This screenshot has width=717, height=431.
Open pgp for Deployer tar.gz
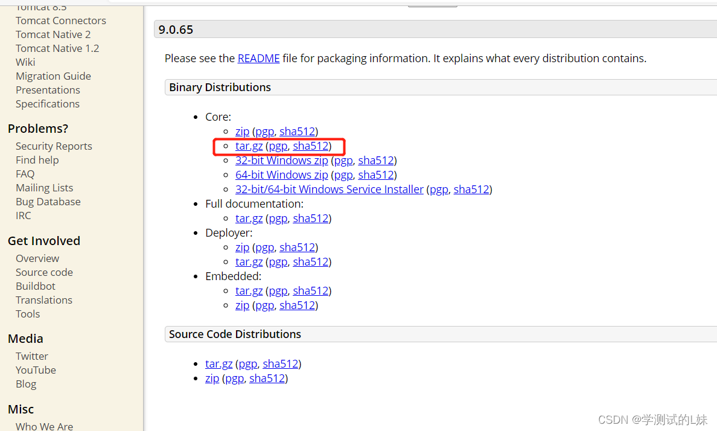point(278,262)
